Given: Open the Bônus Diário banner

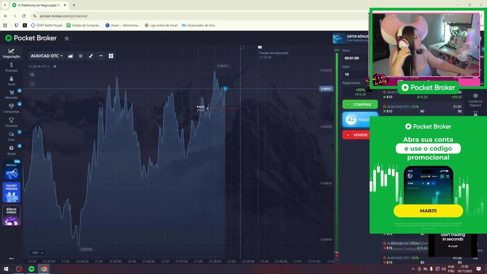Looking at the screenshot, I should point(11,215).
